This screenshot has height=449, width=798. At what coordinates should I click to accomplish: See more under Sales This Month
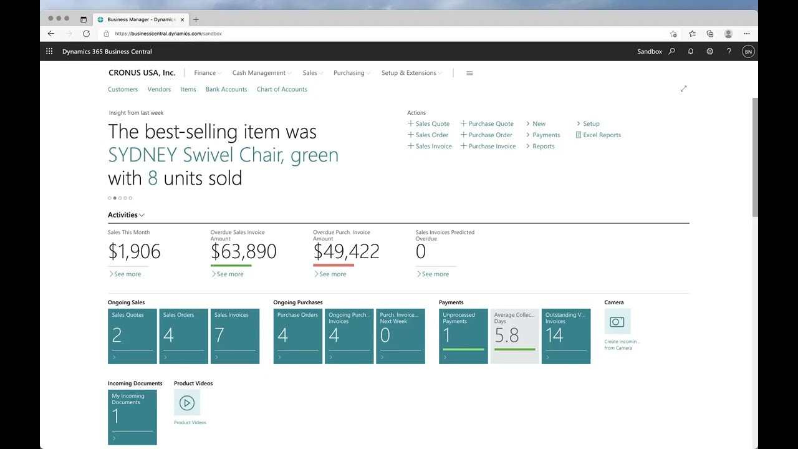pyautogui.click(x=125, y=274)
